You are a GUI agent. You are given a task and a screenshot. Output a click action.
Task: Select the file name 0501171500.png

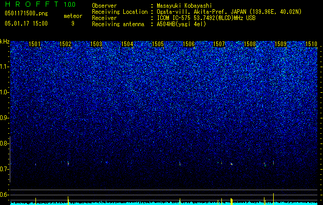point(26,14)
